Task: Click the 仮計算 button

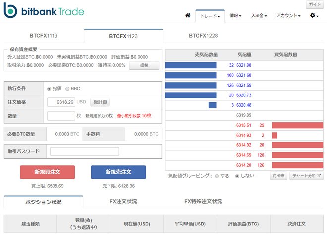Action: [x=100, y=102]
